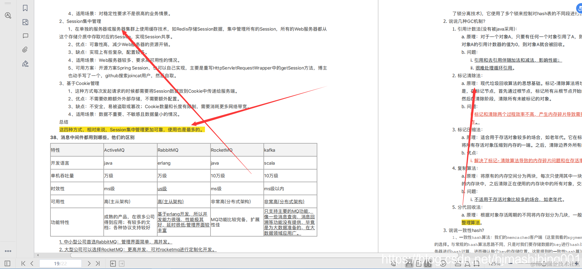
Task: Go to the first page
Action: pos(23,263)
